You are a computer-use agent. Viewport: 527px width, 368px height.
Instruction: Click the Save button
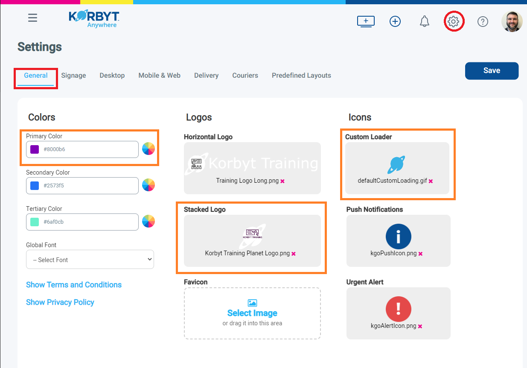click(x=492, y=71)
